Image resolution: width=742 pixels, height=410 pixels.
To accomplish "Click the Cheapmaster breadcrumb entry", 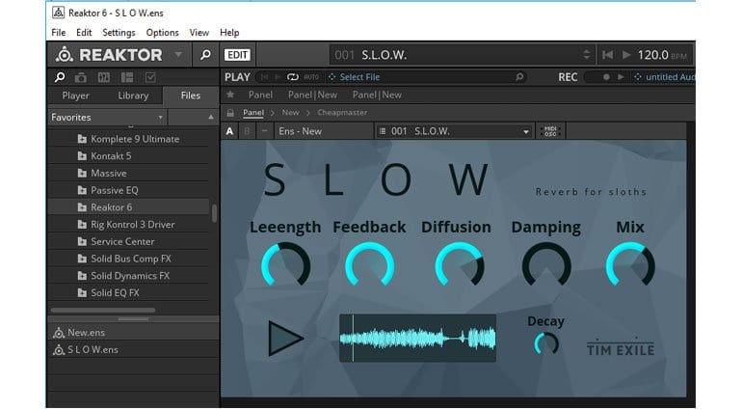I will 342,113.
